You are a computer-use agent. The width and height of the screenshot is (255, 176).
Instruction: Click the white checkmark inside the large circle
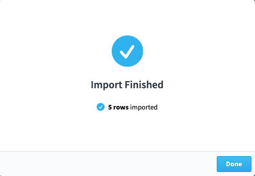(127, 52)
